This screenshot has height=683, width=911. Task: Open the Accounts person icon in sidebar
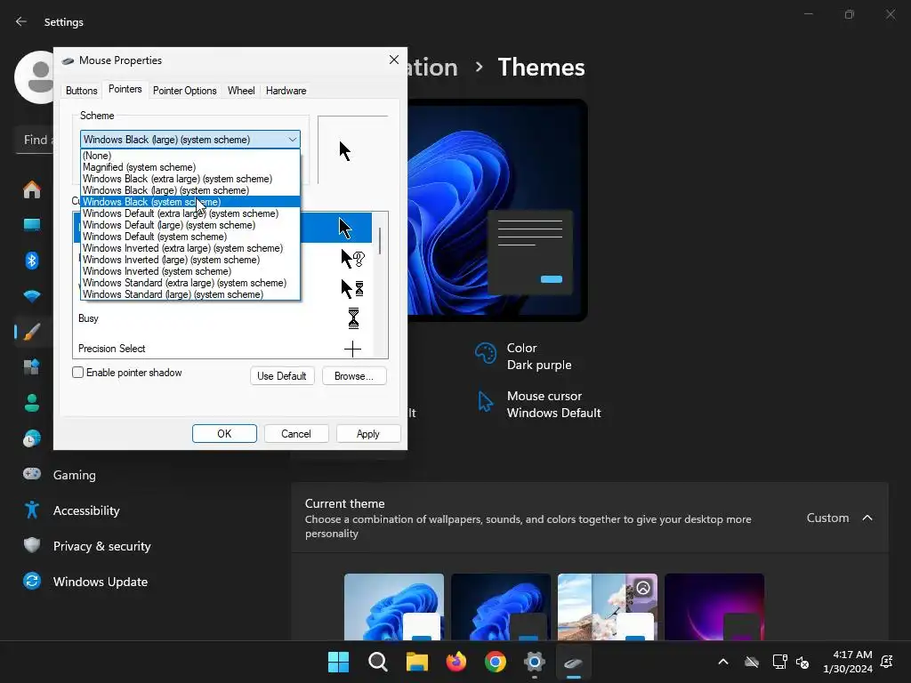(x=32, y=403)
